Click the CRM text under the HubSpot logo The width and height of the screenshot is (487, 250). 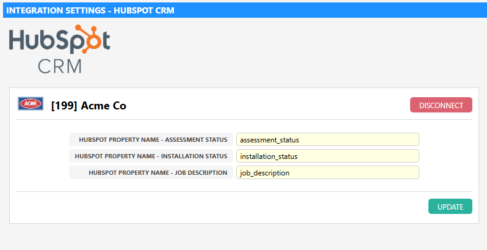pos(59,66)
